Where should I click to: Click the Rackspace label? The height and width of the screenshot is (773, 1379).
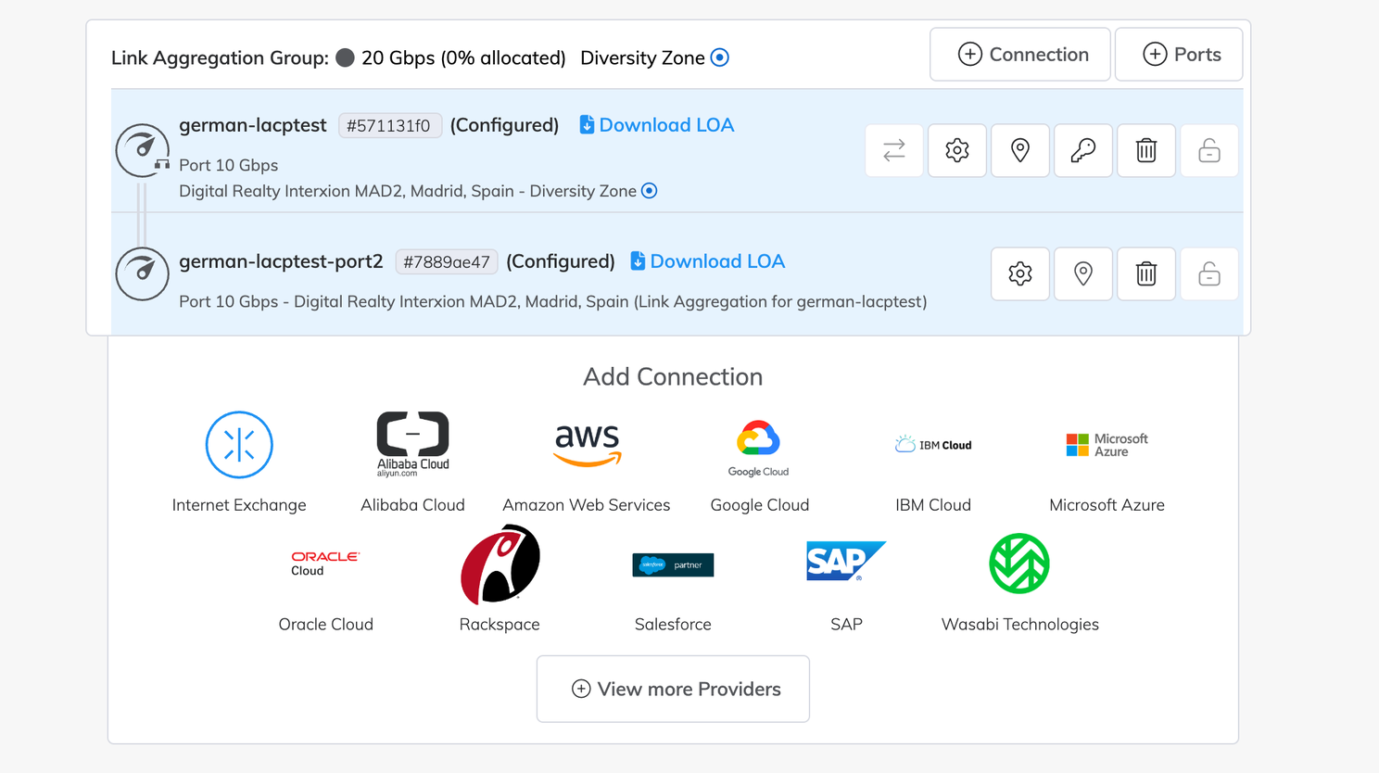(500, 625)
